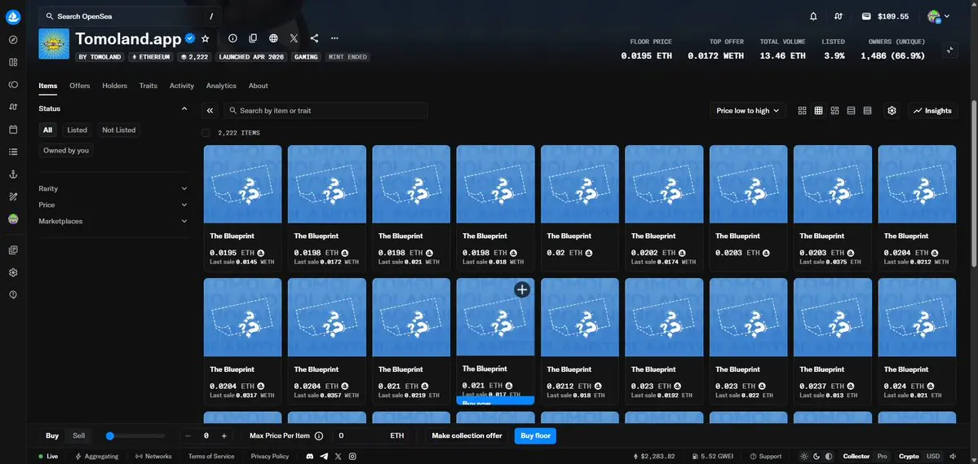Screen dimensions: 978x464
Task: Collapse the Status filter section
Action: point(184,108)
